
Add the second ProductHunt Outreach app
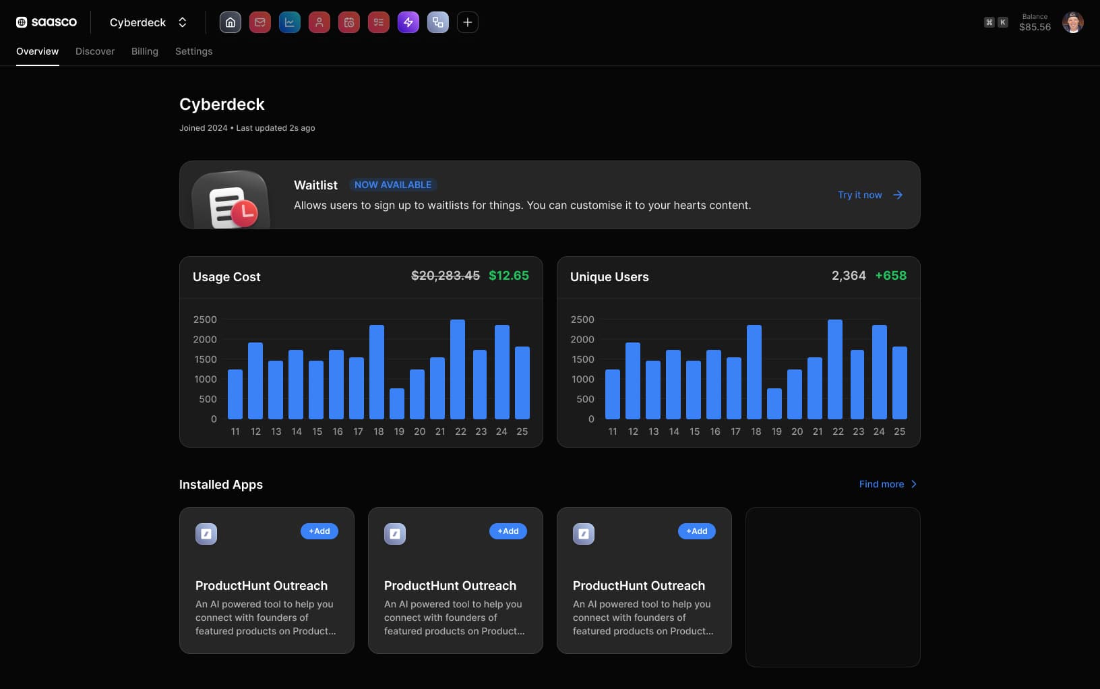coord(508,531)
